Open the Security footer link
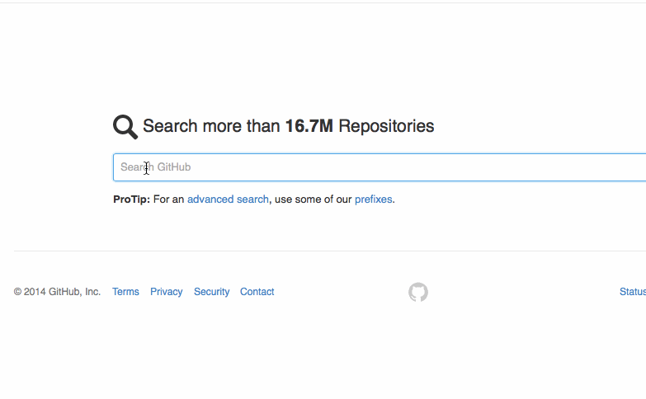 [x=212, y=292]
